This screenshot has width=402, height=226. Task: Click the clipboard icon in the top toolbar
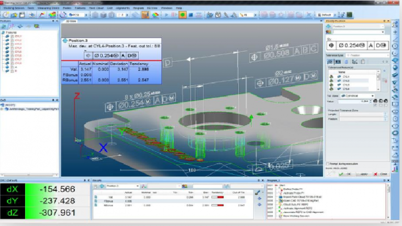click(x=218, y=15)
